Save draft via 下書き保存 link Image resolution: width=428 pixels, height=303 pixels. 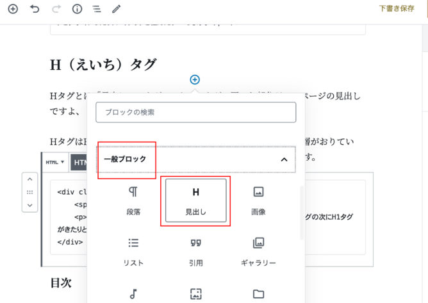[397, 8]
